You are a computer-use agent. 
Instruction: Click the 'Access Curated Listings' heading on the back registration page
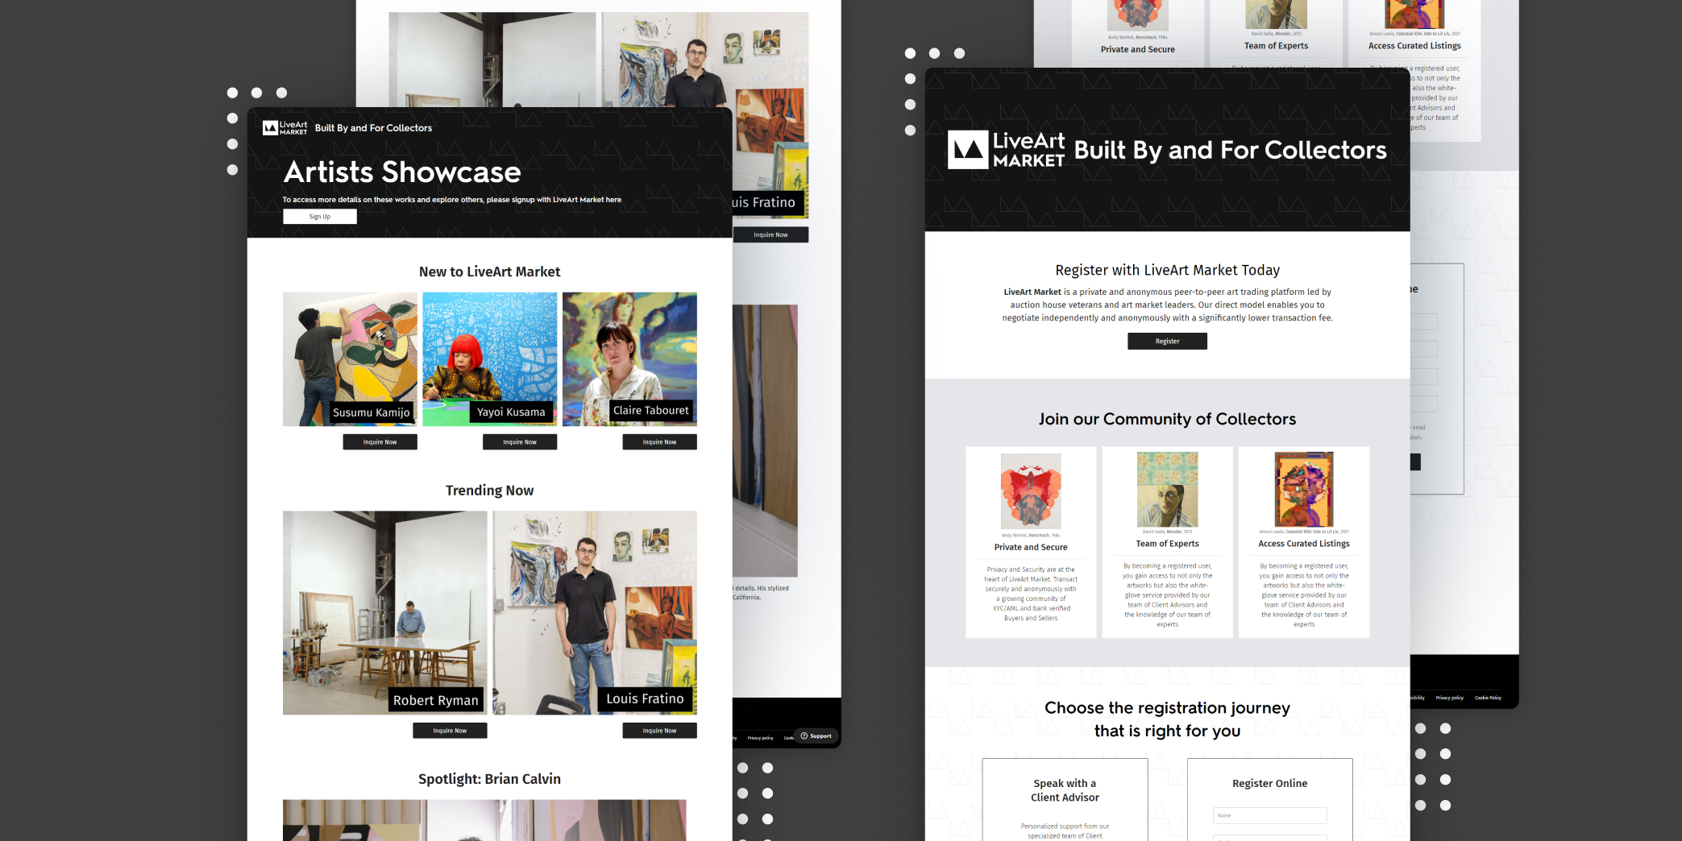[1414, 46]
